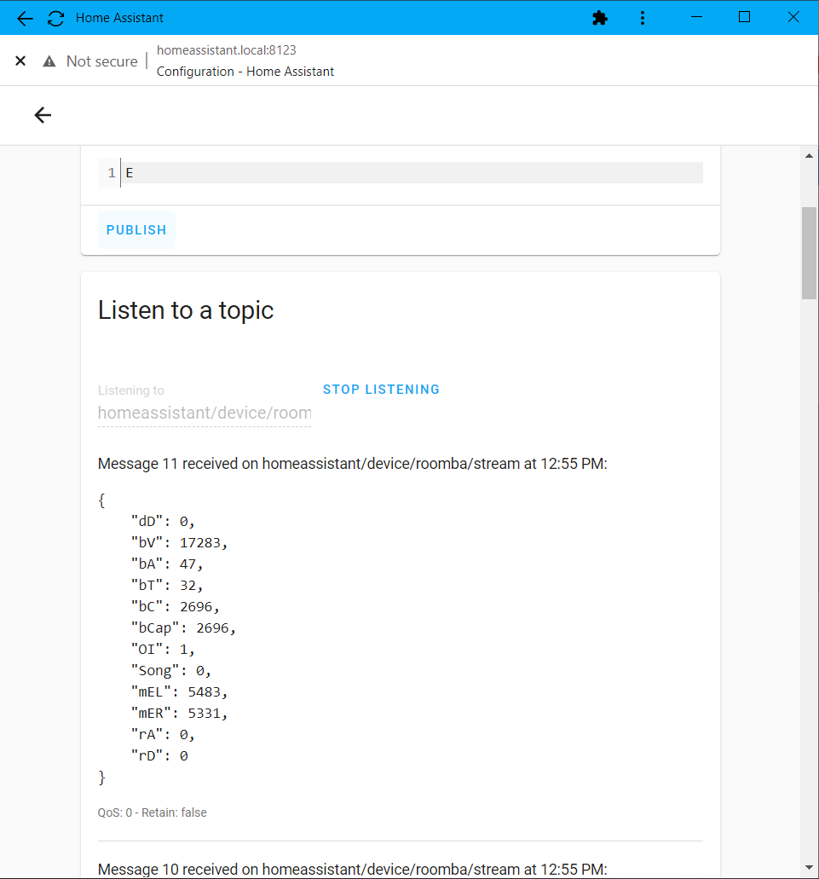Click the "mER": 5331 line
This screenshot has height=879, width=819.
coord(179,713)
